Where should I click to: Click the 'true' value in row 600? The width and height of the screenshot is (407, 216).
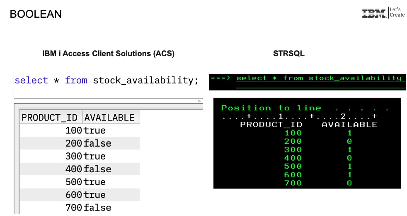95,195
